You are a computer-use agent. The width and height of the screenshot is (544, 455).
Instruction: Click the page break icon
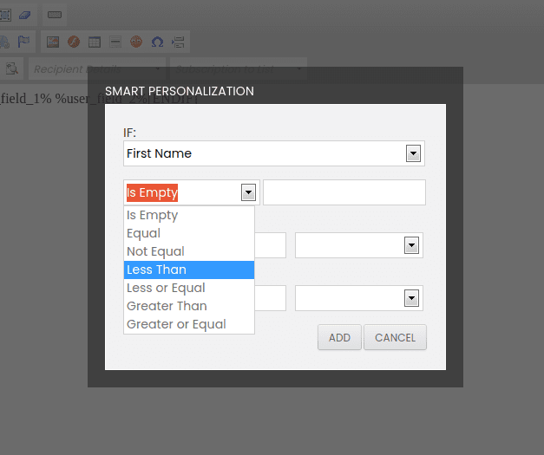(179, 42)
